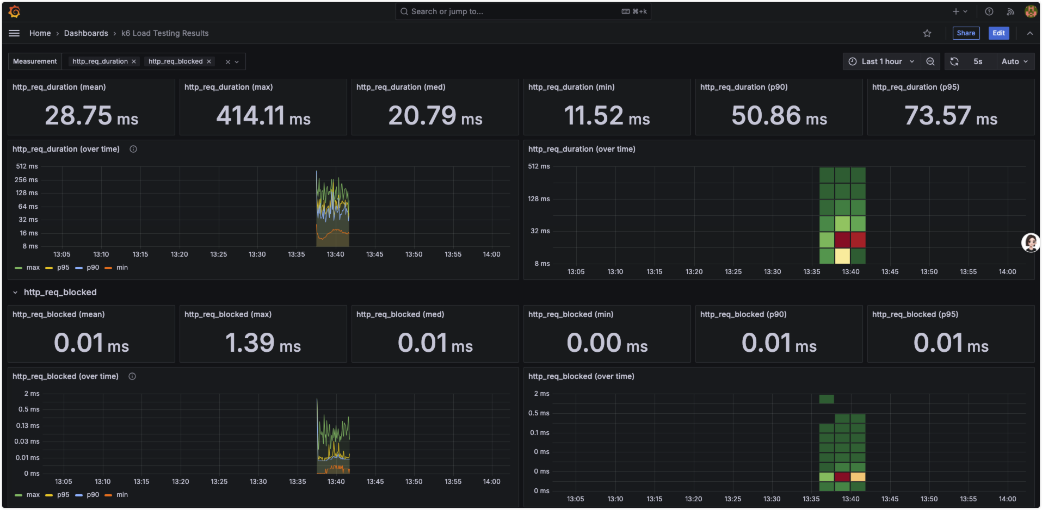Image resolution: width=1042 pixels, height=510 pixels.
Task: Show info for http_req_duration over time panel
Action: point(133,149)
